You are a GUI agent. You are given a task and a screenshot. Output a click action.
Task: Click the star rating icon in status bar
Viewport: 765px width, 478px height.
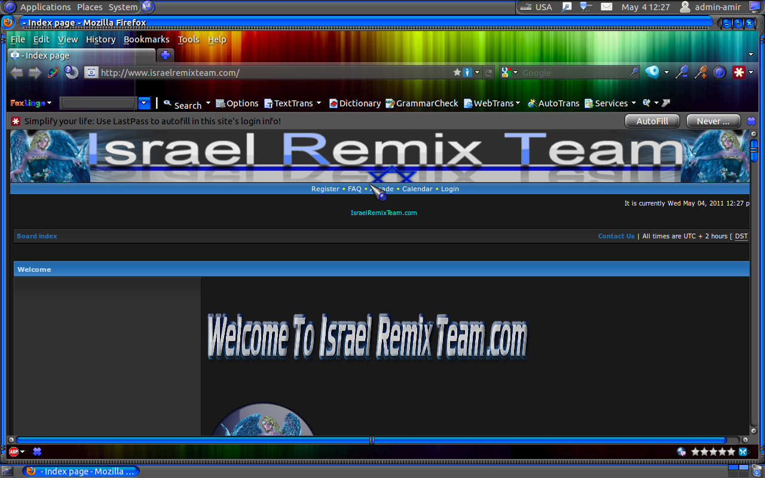[713, 452]
